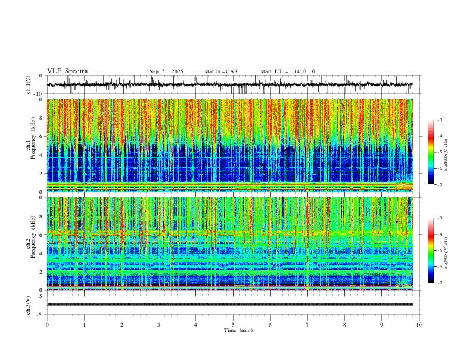The image size is (472, 364).
Task: Click the ch.2 spectrogram color bar
Action: (x=431, y=250)
